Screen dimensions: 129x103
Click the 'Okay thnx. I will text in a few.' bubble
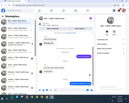80,84
